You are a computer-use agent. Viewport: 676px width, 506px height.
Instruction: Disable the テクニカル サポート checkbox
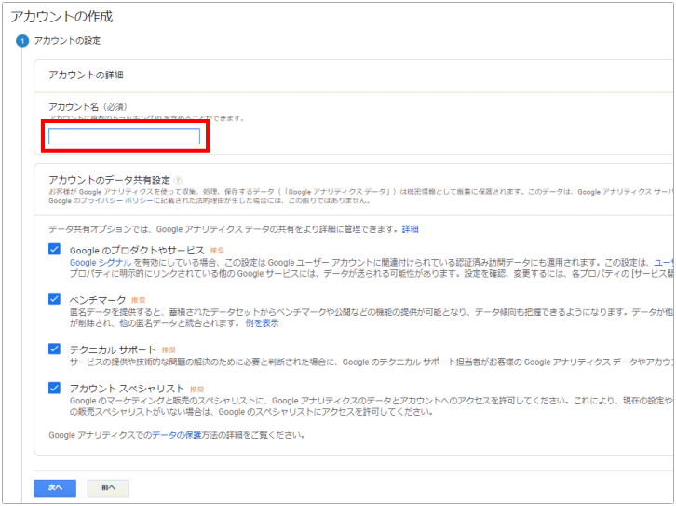click(x=54, y=349)
